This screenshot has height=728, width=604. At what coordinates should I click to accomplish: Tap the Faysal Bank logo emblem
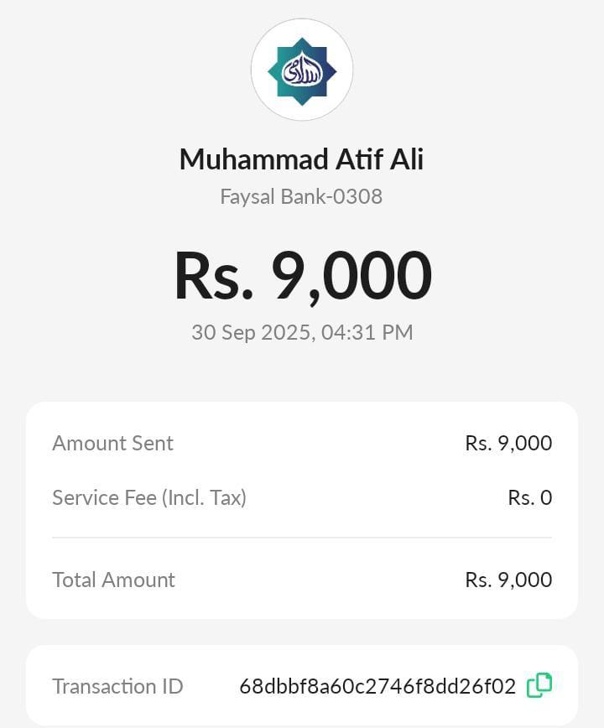[x=302, y=70]
